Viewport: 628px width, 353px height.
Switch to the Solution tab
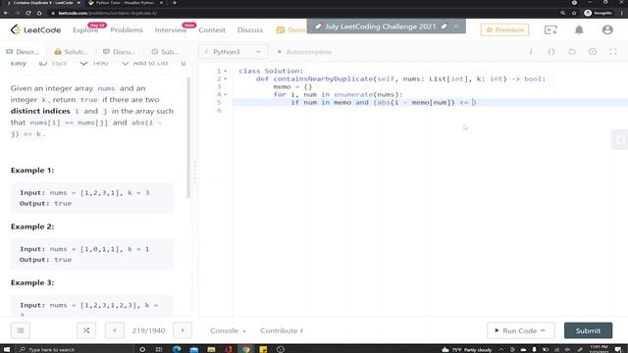(x=71, y=52)
